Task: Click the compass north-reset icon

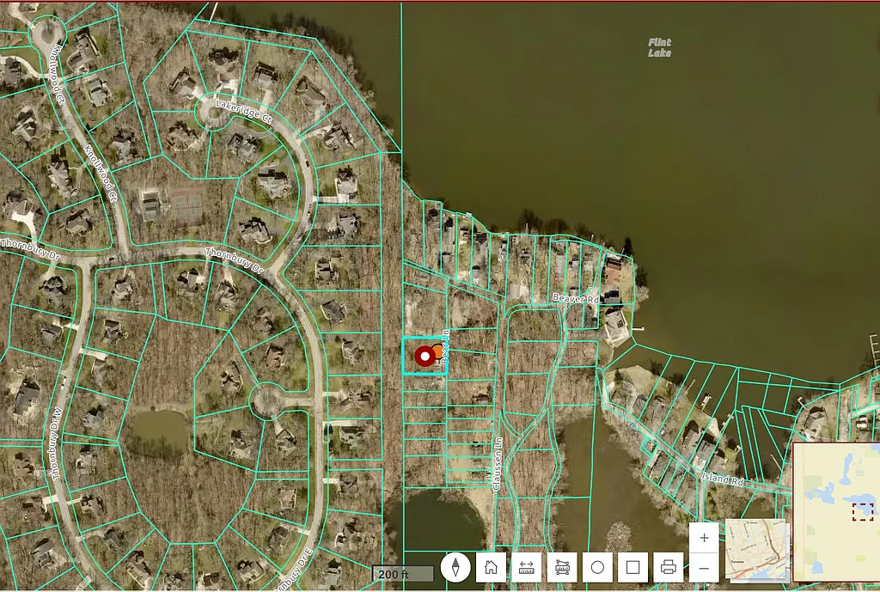Action: [456, 567]
